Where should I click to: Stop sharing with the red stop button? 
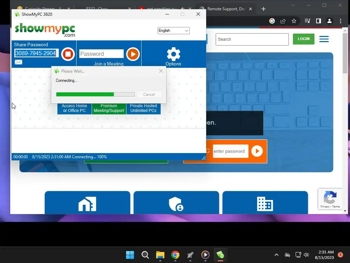click(68, 54)
